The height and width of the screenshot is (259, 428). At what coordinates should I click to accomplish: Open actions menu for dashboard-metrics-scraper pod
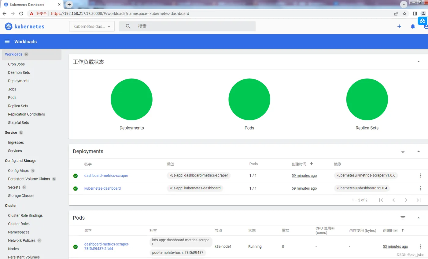tap(421, 246)
